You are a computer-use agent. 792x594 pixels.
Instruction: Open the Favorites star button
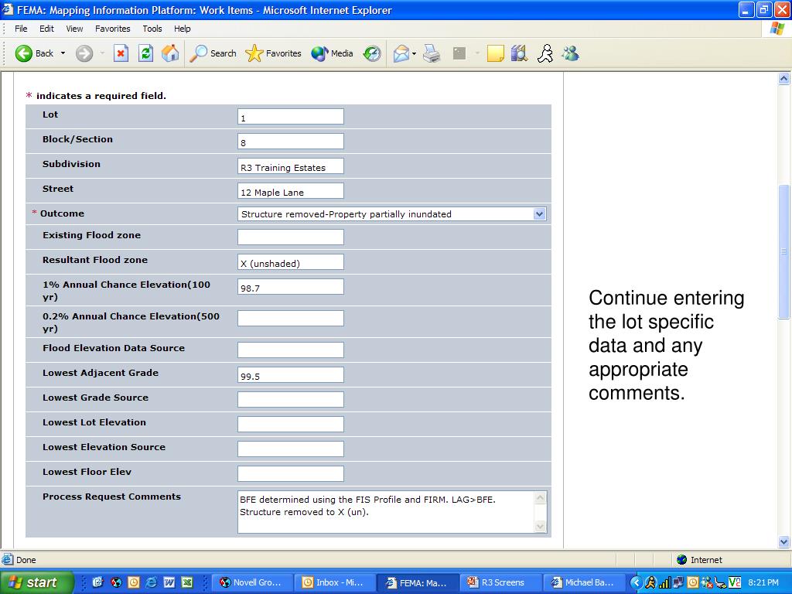273,53
